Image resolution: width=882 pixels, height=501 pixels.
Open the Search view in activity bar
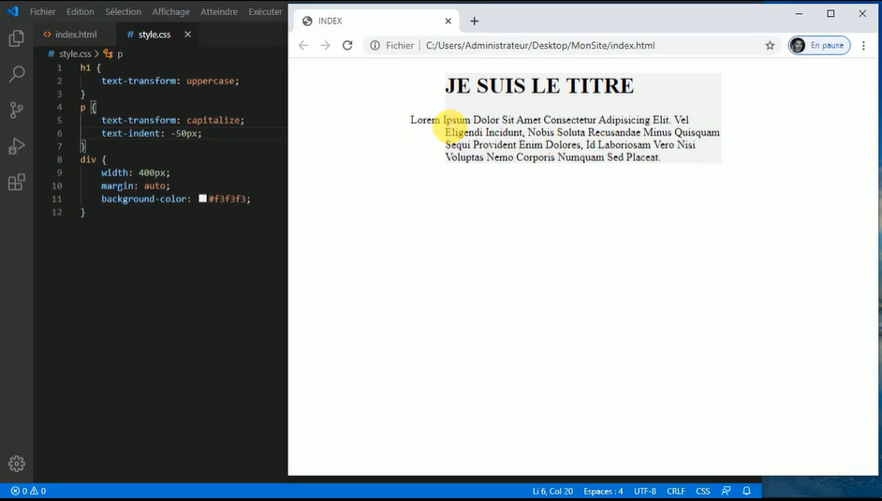17,74
